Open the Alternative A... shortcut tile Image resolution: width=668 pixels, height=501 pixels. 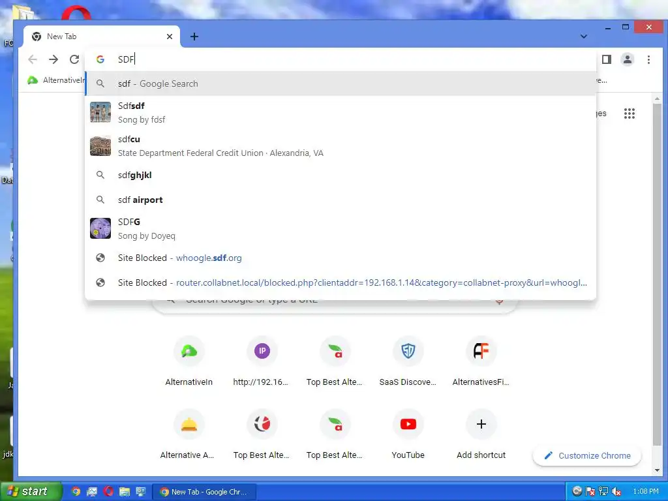189,434
